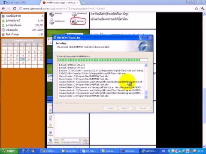Click the address bar showing www.gametook.com
Screen dimensions: 206x154
[106, 9]
